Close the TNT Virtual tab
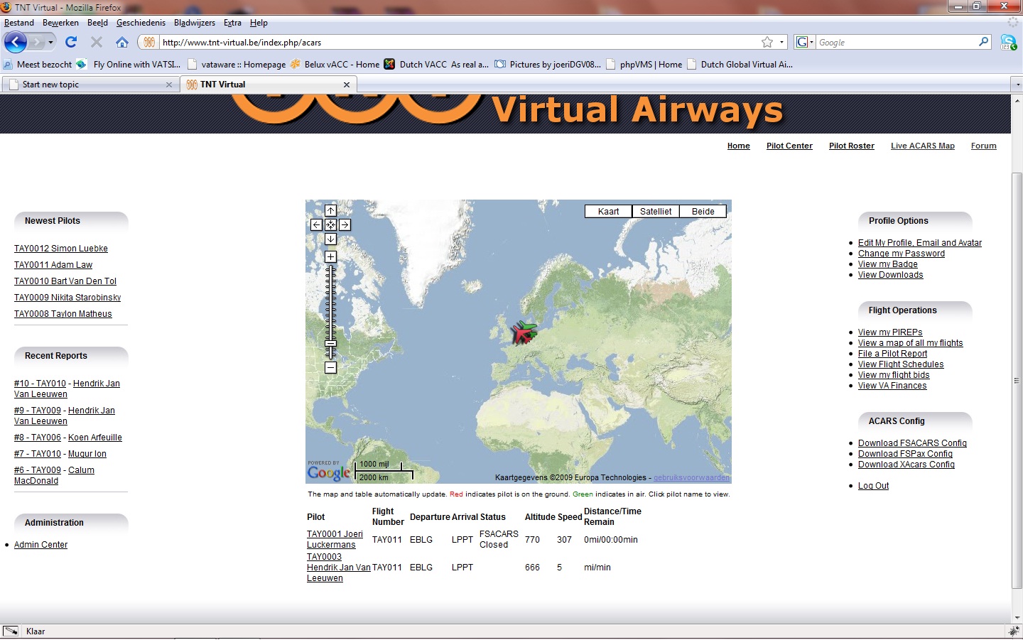 pyautogui.click(x=347, y=85)
